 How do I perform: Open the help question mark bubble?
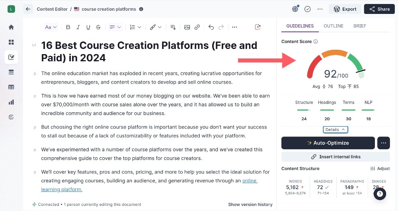click(380, 194)
